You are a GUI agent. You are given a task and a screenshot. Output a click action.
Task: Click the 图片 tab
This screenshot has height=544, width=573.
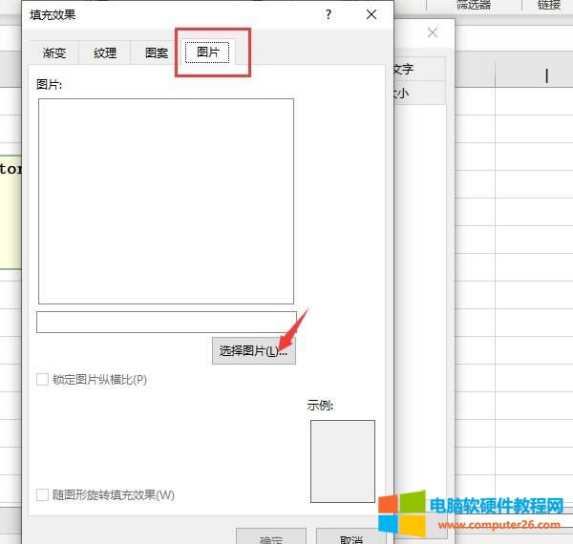click(207, 52)
